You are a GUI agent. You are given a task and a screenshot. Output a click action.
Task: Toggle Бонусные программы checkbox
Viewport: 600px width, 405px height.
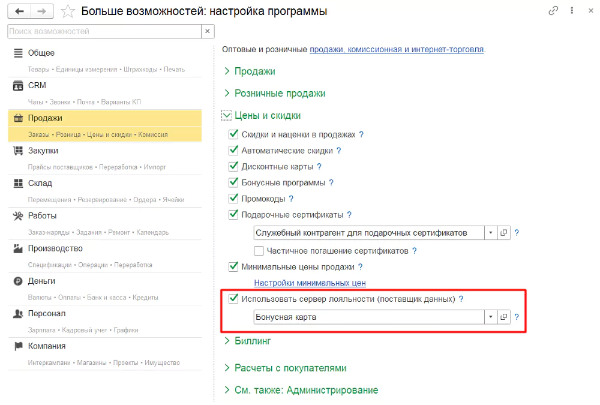pyautogui.click(x=233, y=182)
